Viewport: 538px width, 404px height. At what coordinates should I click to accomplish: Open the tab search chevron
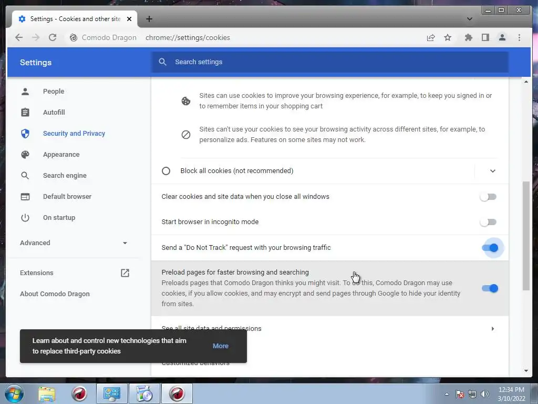469,19
